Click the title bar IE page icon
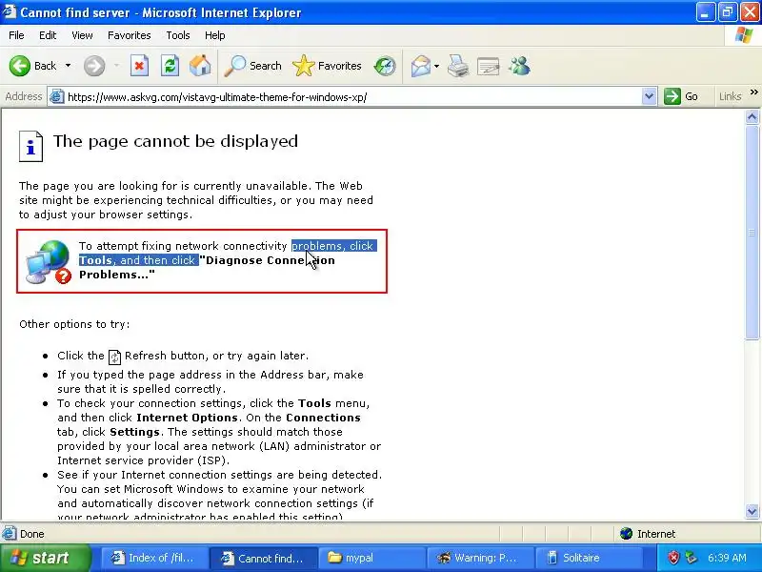762x572 pixels. point(9,11)
